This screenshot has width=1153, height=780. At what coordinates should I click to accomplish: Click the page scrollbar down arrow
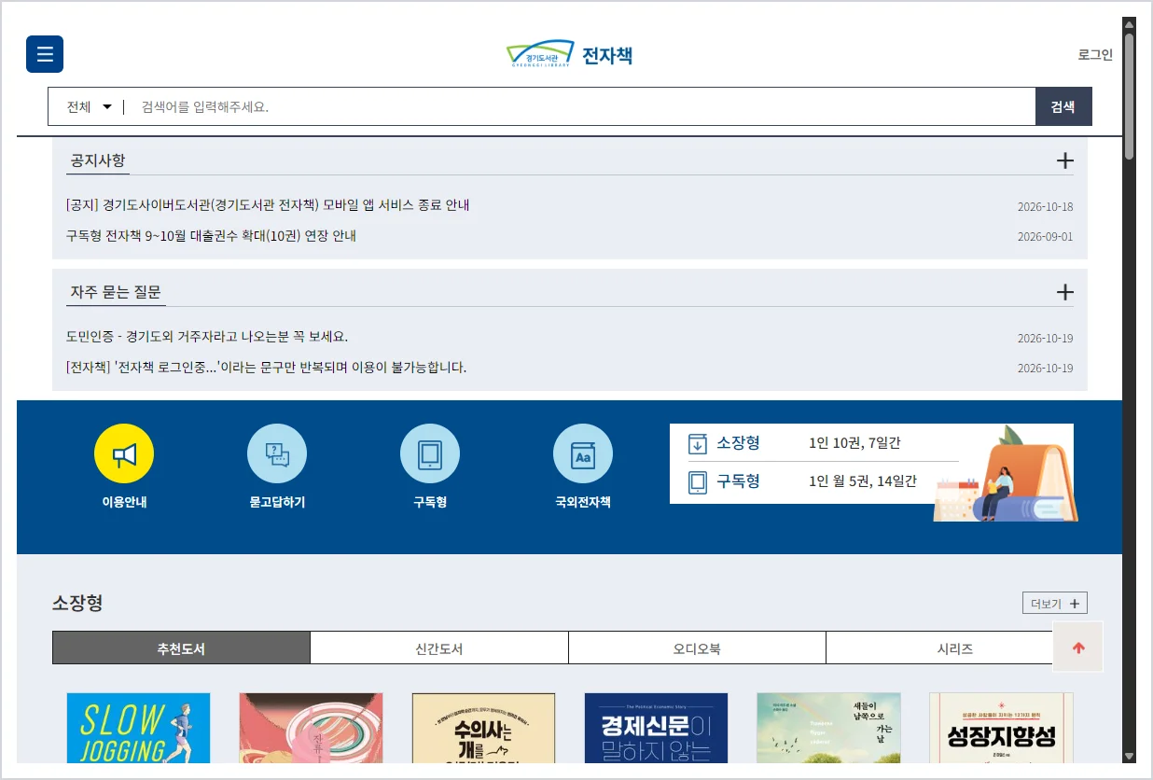[x=1130, y=756]
